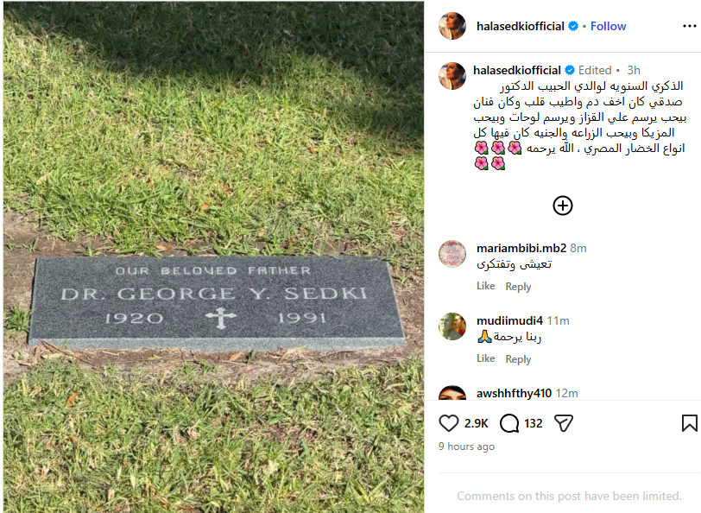This screenshot has height=513, width=701.
Task: Share post using paper plane icon
Action: 563,423
